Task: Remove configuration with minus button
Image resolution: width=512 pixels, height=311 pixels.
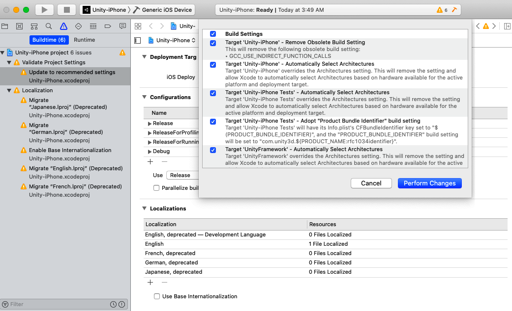Action: tap(165, 161)
